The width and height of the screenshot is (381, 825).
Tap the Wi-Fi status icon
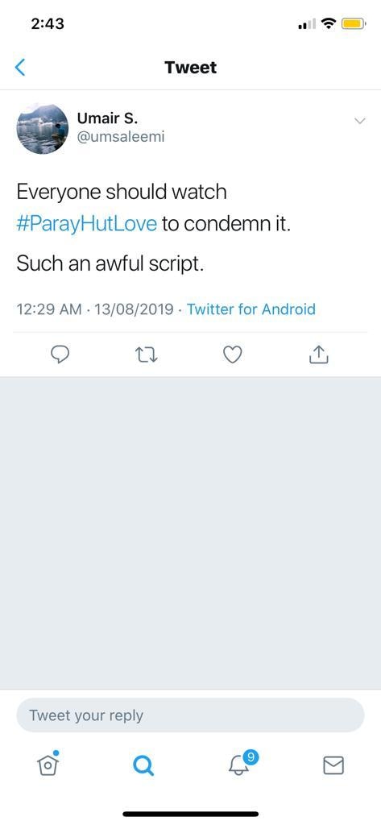click(329, 23)
